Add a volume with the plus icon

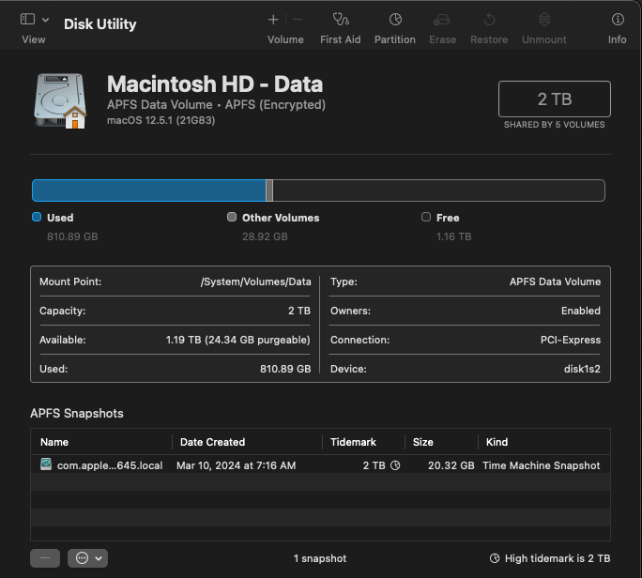[273, 20]
